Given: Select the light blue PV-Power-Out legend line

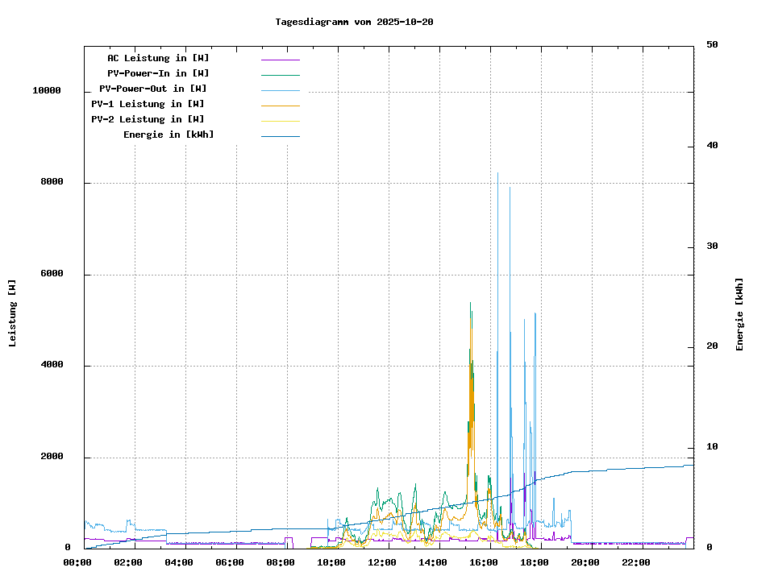Looking at the screenshot, I should click(280, 89).
